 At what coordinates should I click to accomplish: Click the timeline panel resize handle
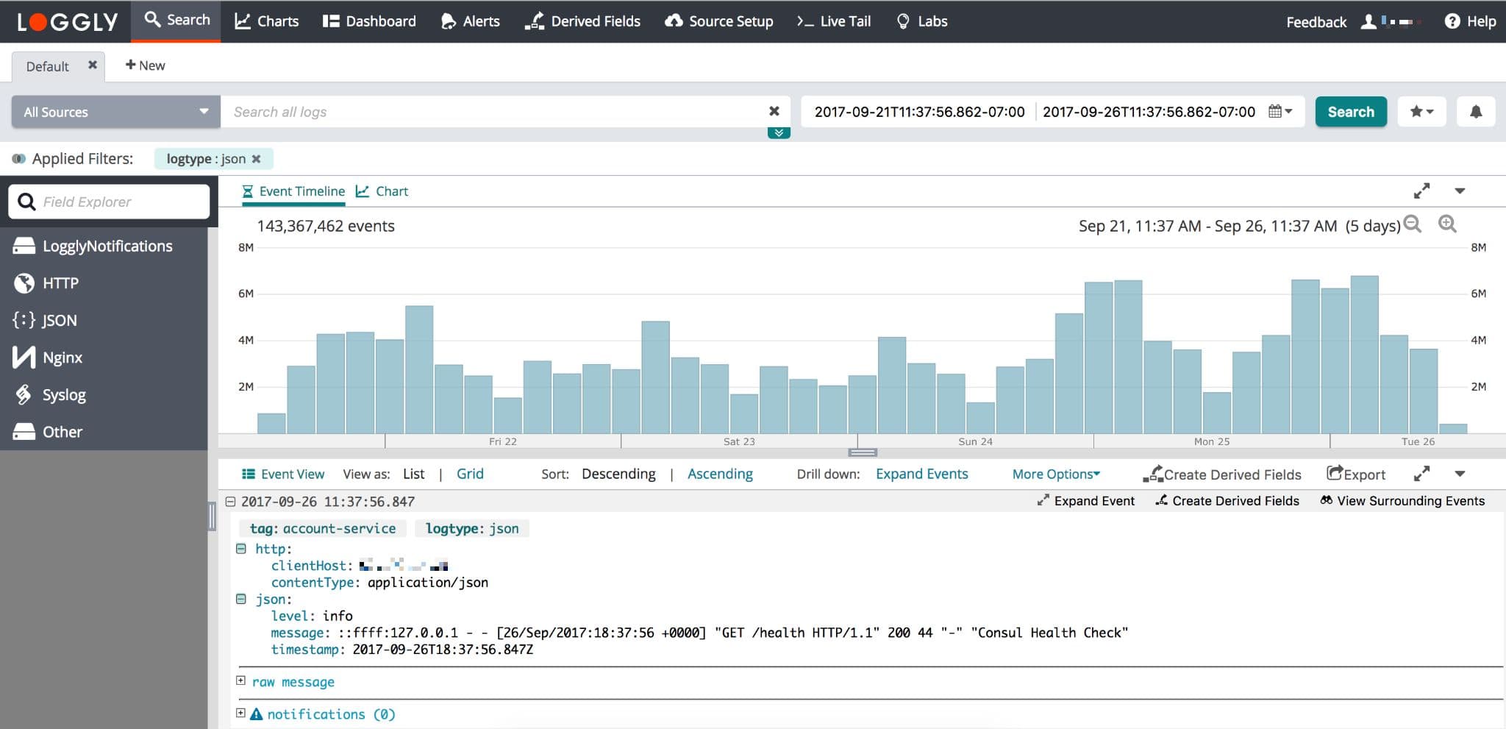tap(862, 452)
